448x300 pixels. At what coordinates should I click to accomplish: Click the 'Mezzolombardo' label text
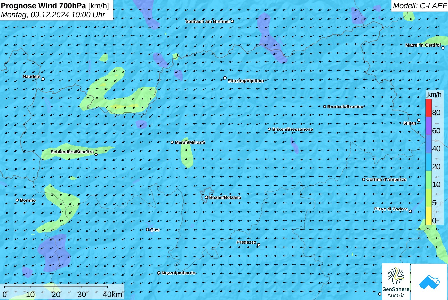point(178,273)
